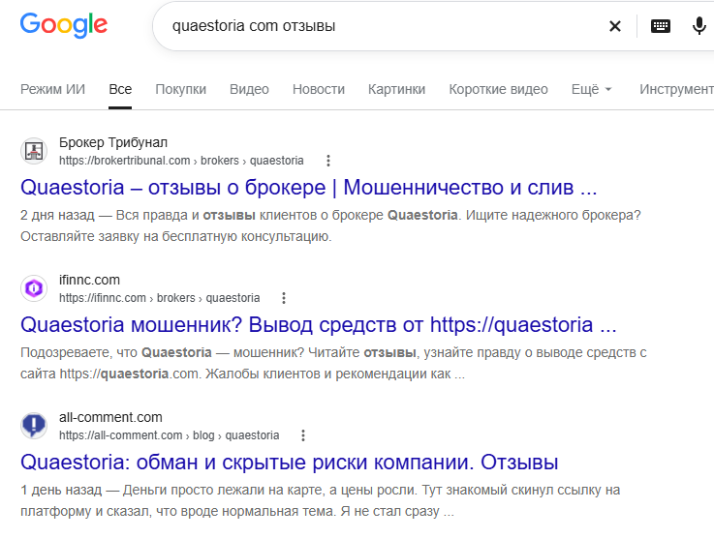Open the Quaestoria мошенник? Вывод средств link
Image resolution: width=714 pixels, height=539 pixels.
click(x=319, y=325)
